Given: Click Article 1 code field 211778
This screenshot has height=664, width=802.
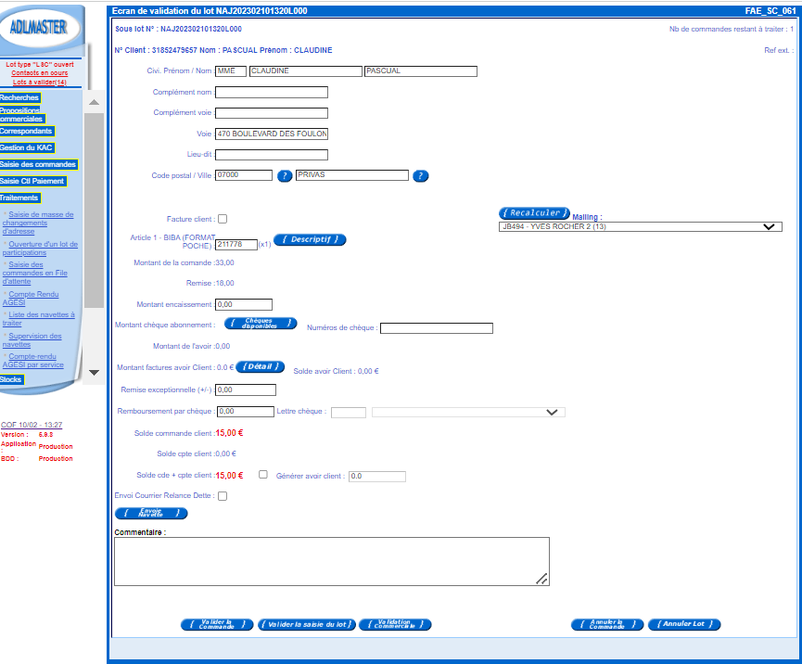Looking at the screenshot, I should click(x=236, y=245).
